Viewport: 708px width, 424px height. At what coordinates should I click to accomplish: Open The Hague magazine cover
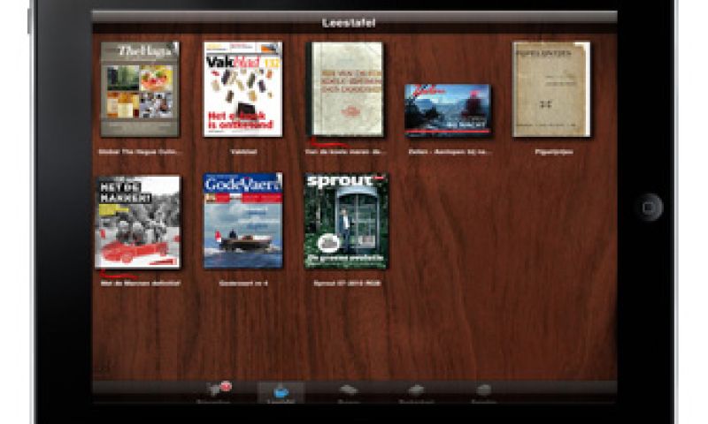[x=140, y=89]
